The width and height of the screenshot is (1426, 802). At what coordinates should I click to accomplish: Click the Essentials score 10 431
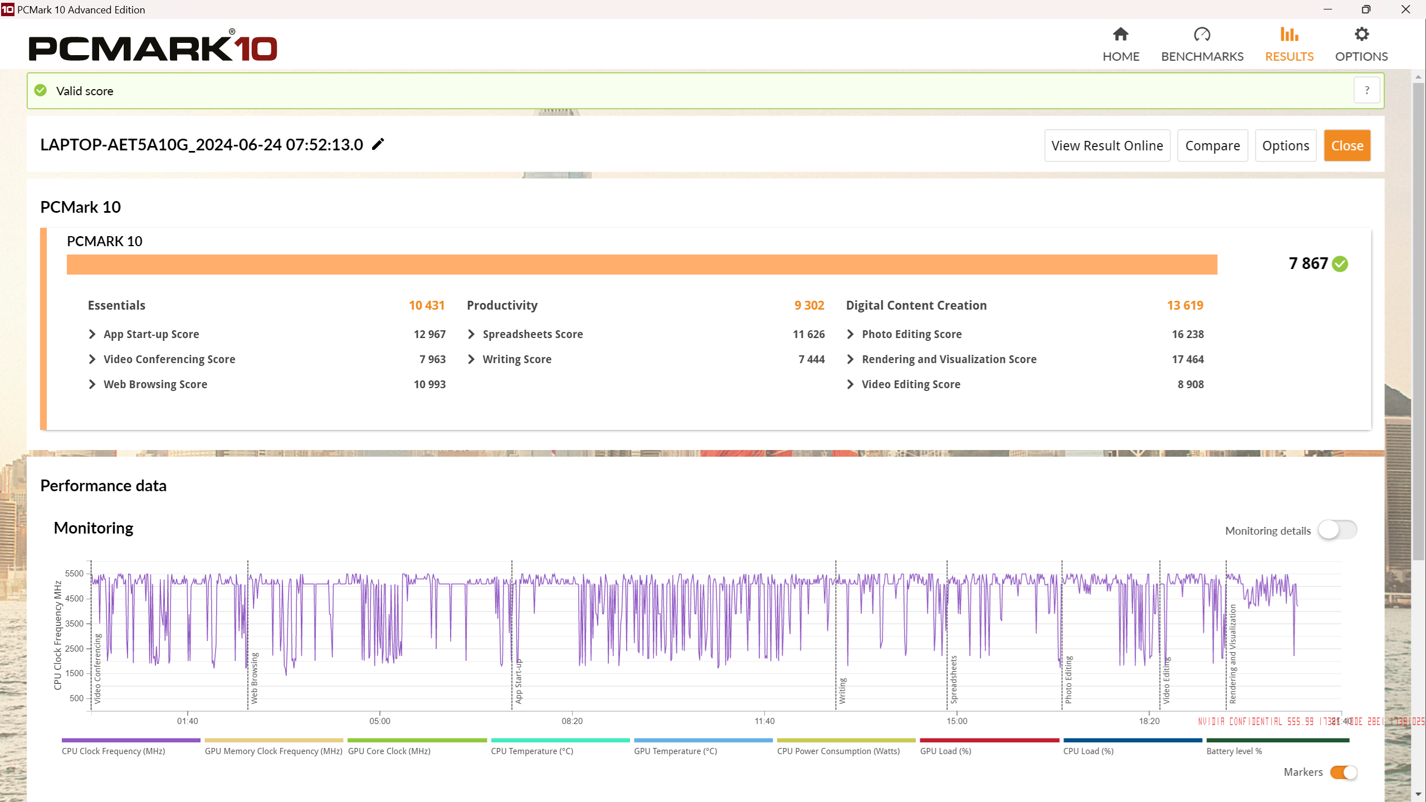[427, 305]
